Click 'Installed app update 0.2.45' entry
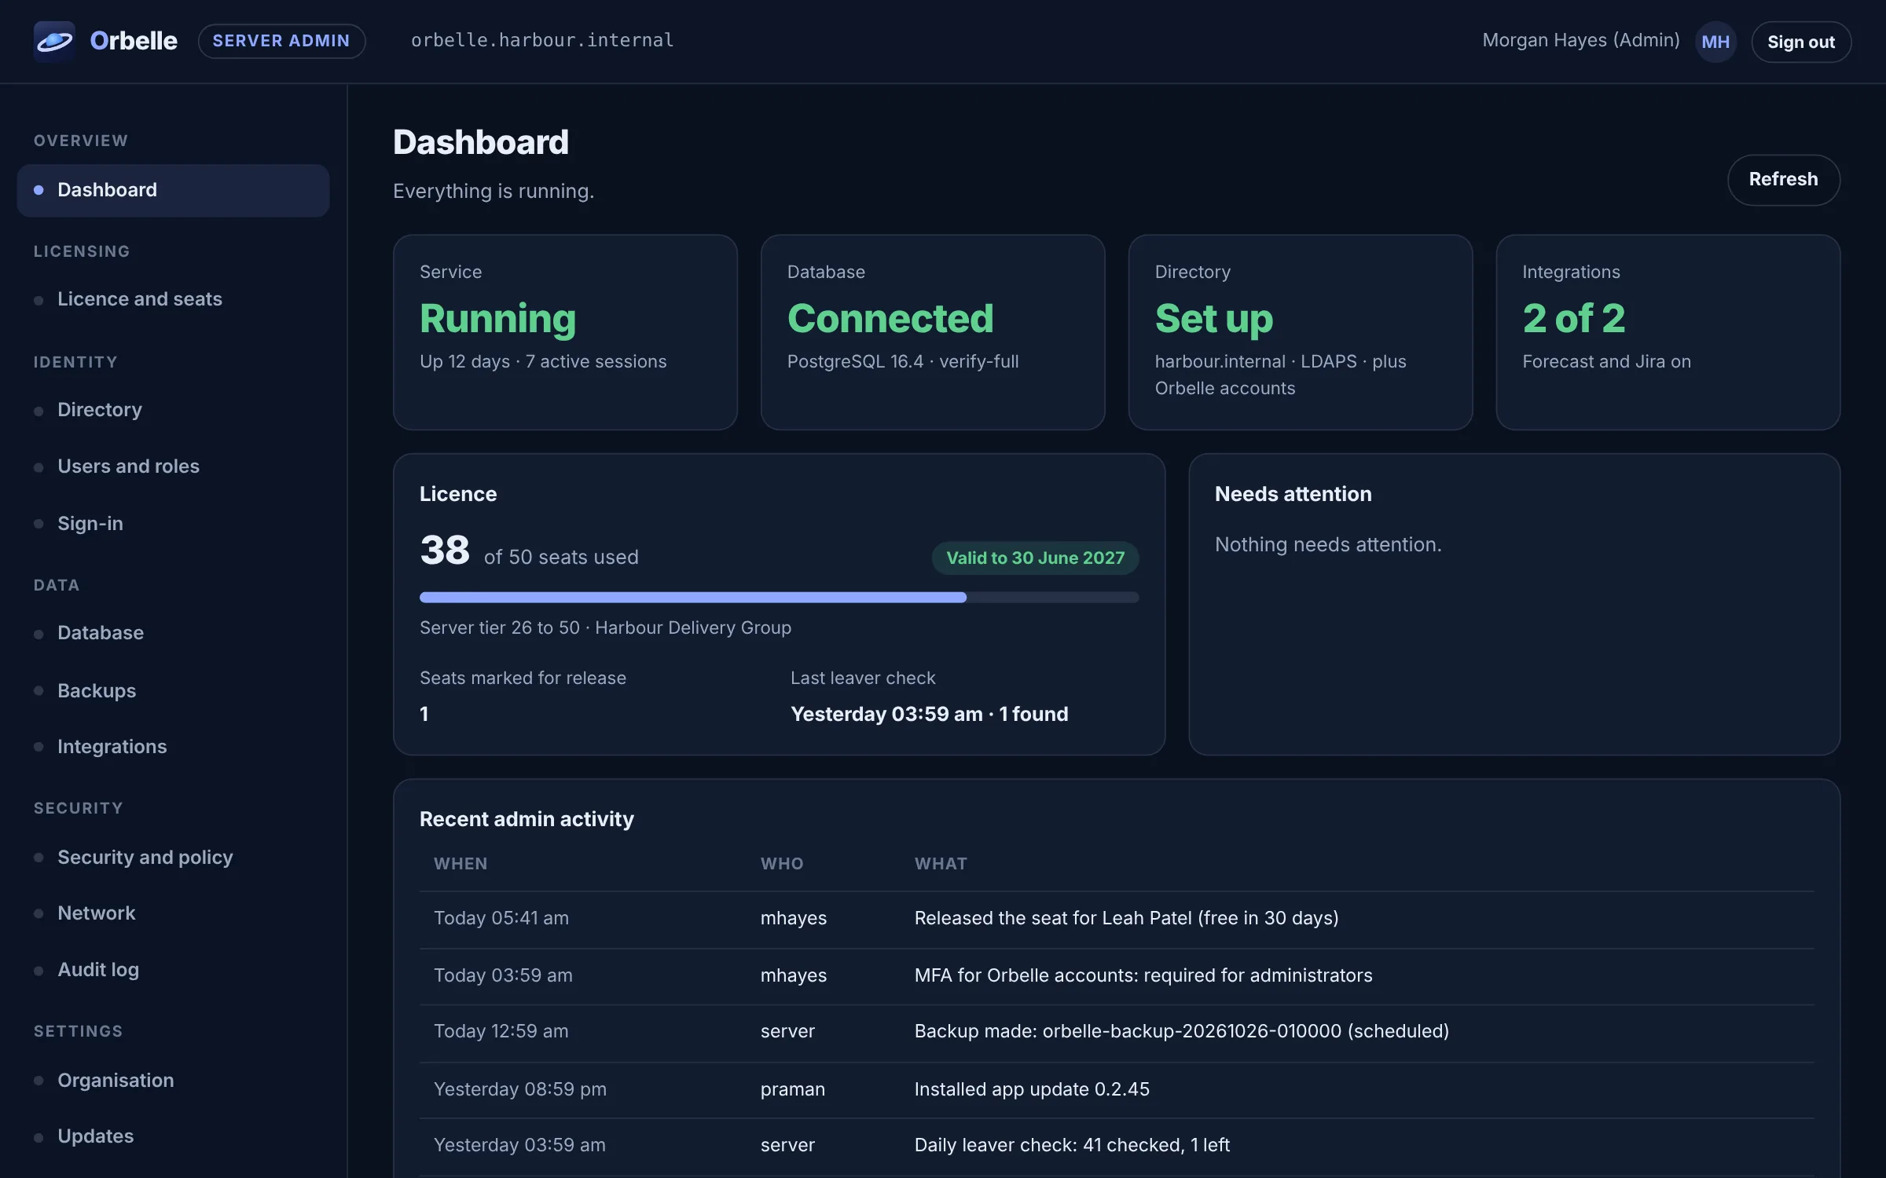This screenshot has height=1178, width=1886. click(1032, 1089)
